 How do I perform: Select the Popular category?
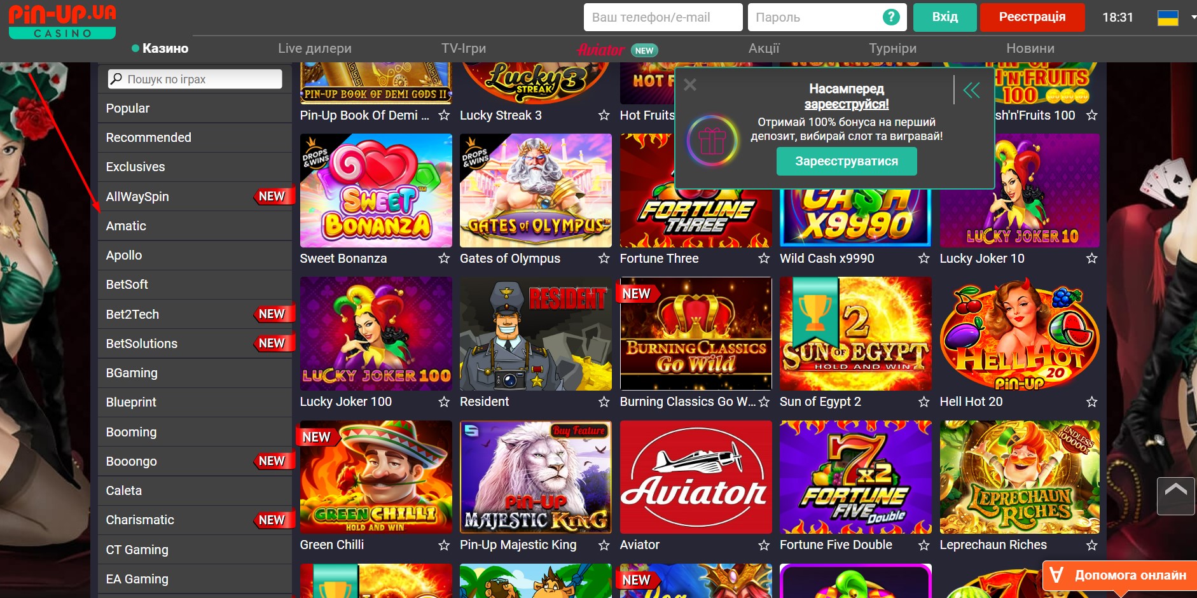[x=195, y=108]
